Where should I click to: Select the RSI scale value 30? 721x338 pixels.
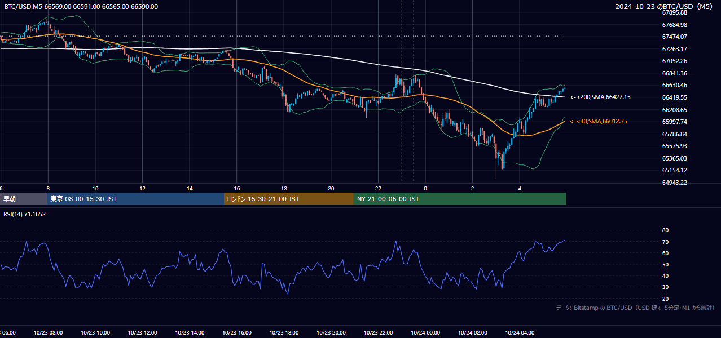click(665, 287)
